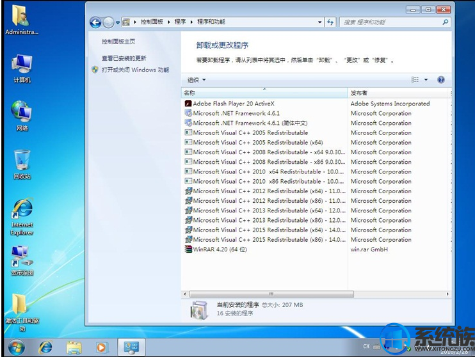The height and width of the screenshot is (357, 475).
Task: Click the control panel icon in address bar
Action: [126, 22]
